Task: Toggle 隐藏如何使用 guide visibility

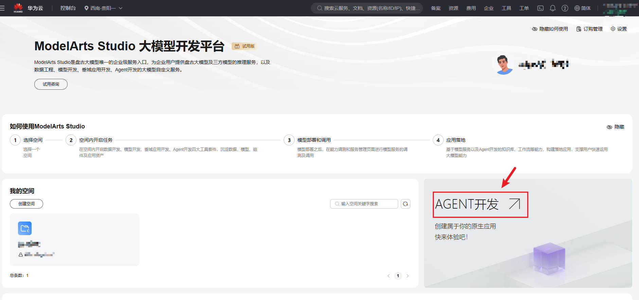Action: pos(550,29)
